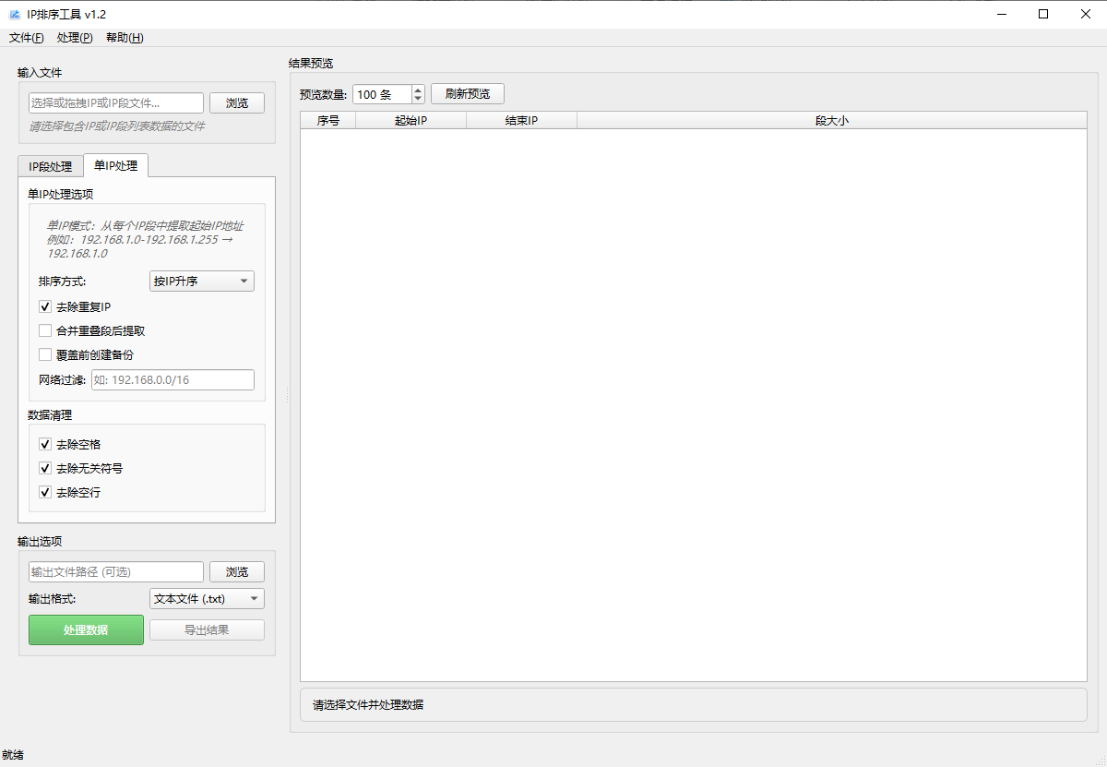Open the 处理 menu
The width and height of the screenshot is (1107, 767).
[x=74, y=38]
